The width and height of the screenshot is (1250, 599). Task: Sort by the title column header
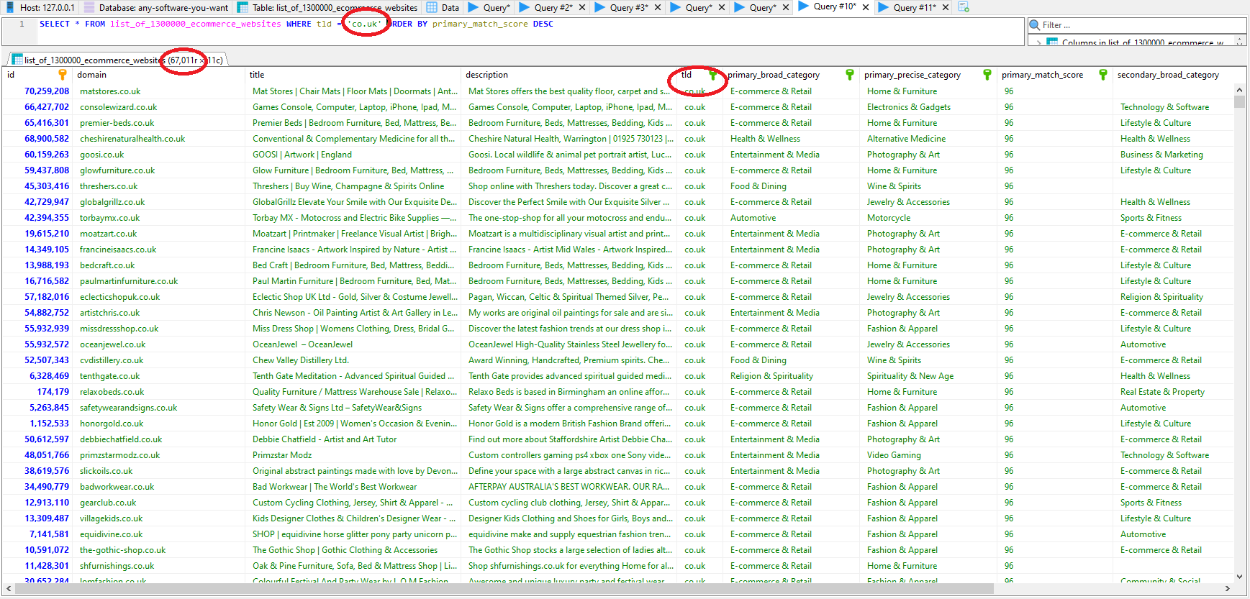coord(354,75)
